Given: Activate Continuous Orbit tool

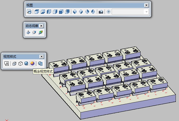Looking at the screenshot, I should 41,32.
